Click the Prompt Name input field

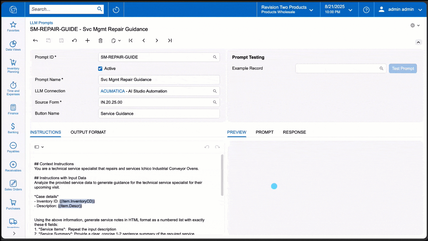159,80
